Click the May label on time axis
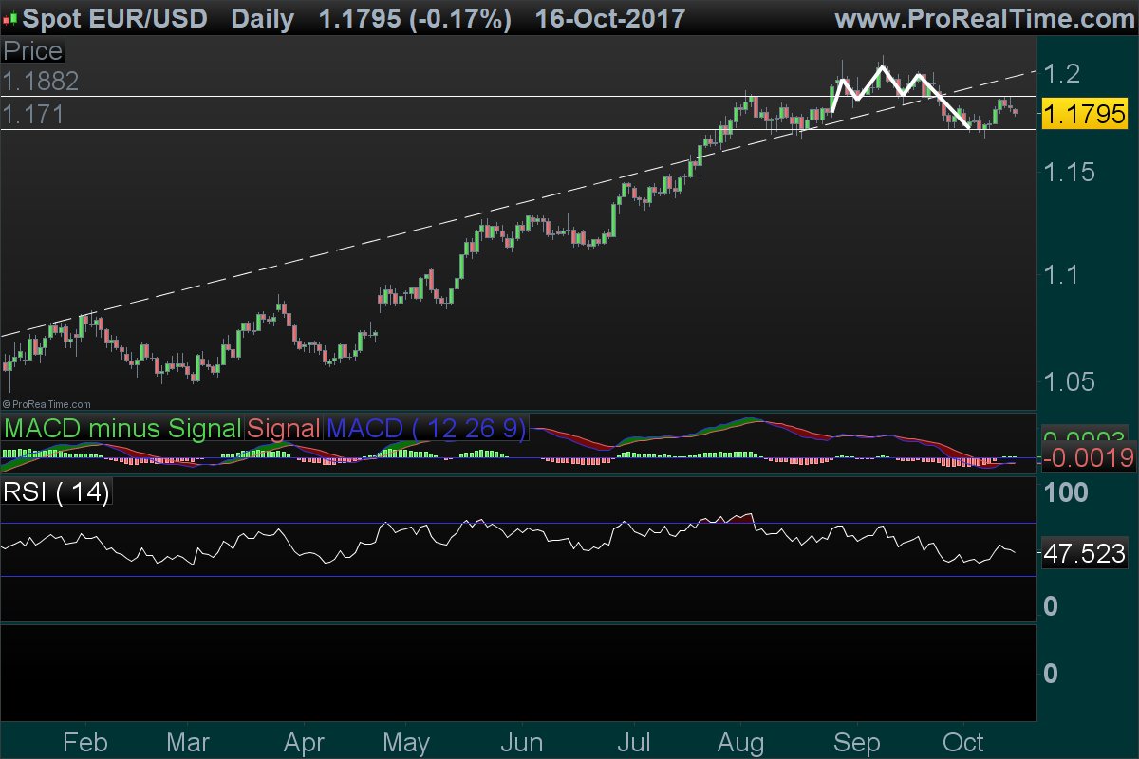The height and width of the screenshot is (759, 1139). (x=407, y=742)
